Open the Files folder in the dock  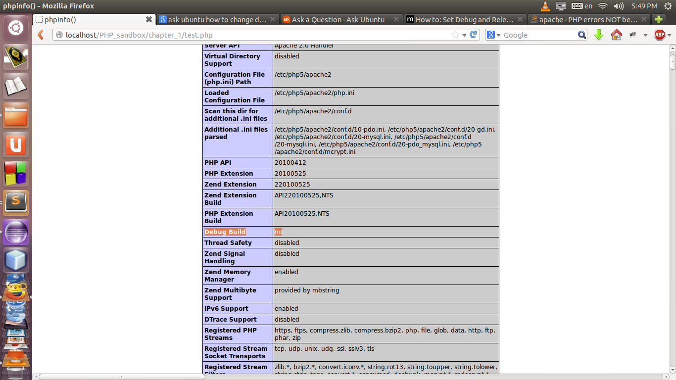point(16,115)
